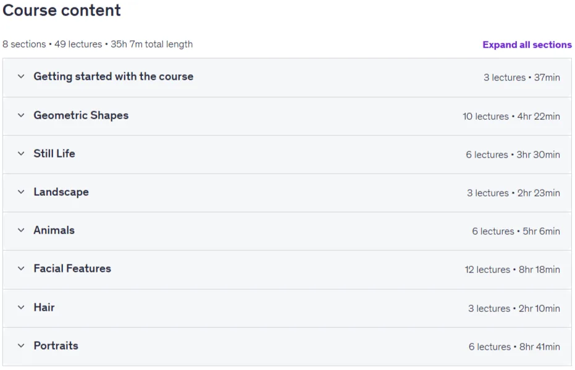This screenshot has width=575, height=370.
Task: Click the Landscape section heading
Action: pos(61,192)
